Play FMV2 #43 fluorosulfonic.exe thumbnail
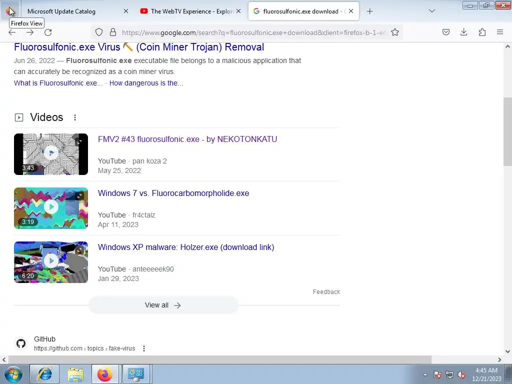 [x=51, y=154]
